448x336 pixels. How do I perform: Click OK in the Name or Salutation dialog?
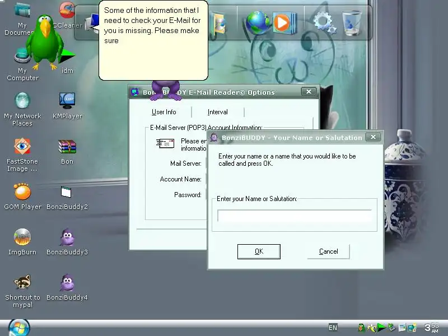coord(259,251)
